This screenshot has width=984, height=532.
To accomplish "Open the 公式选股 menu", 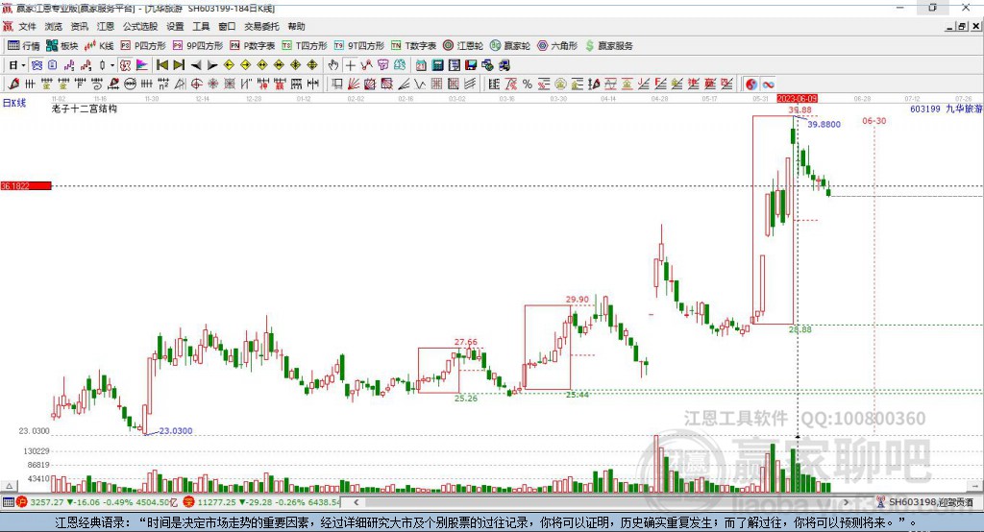I will (x=140, y=26).
